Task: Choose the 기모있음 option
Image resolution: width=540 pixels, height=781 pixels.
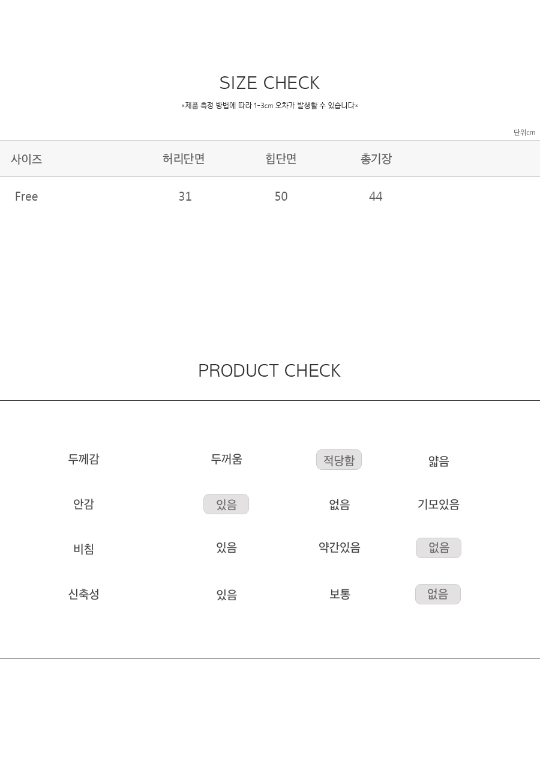Action: (x=439, y=504)
